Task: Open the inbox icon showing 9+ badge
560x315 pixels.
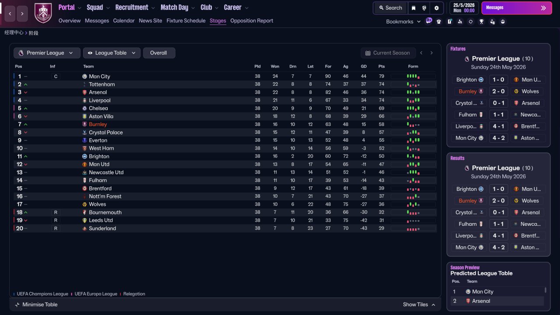Action: coord(429,21)
